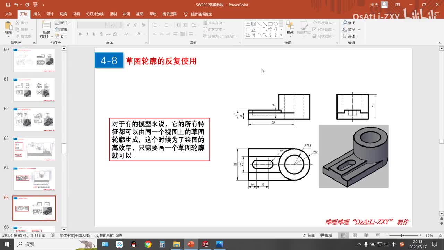This screenshot has width=444, height=250.
Task: Open the font name combo box
Action: tap(93, 25)
